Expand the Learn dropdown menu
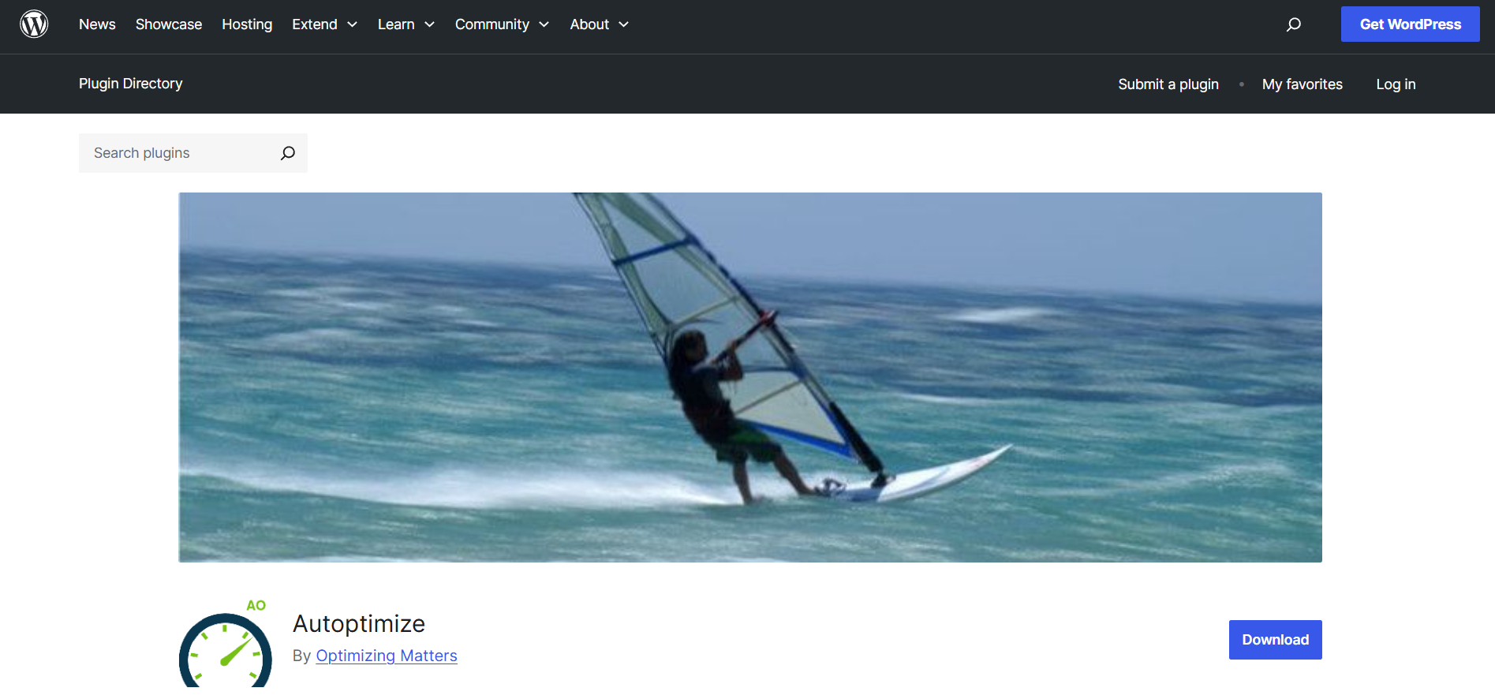 pyautogui.click(x=406, y=24)
